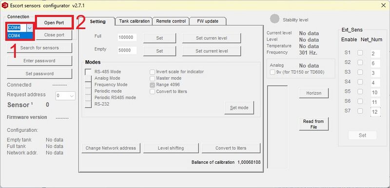
Task: Click S5 Net_Num field showing 10
Action: pyautogui.click(x=375, y=92)
